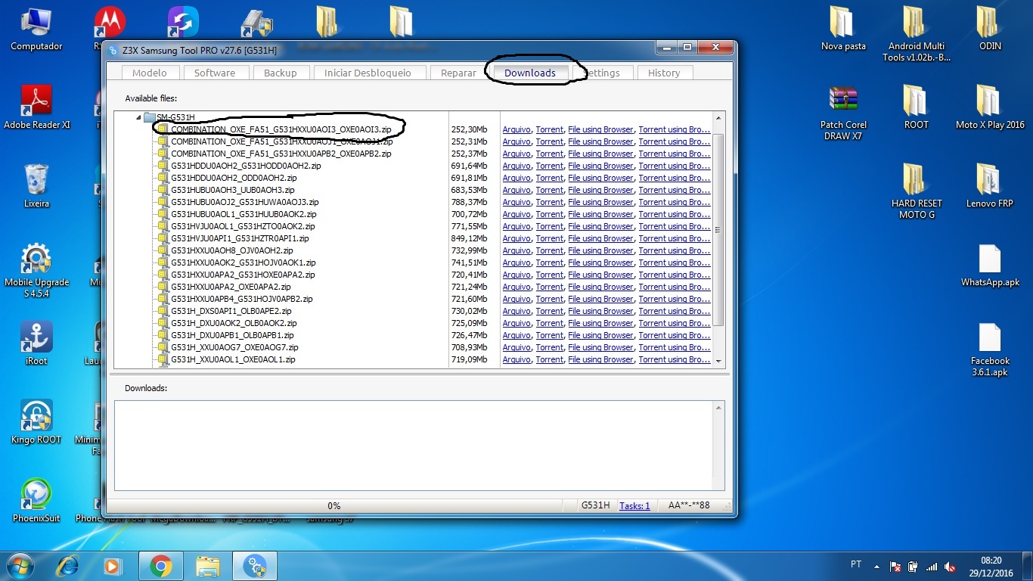Click inside the Downloads list box
The image size is (1033, 581).
click(x=414, y=445)
